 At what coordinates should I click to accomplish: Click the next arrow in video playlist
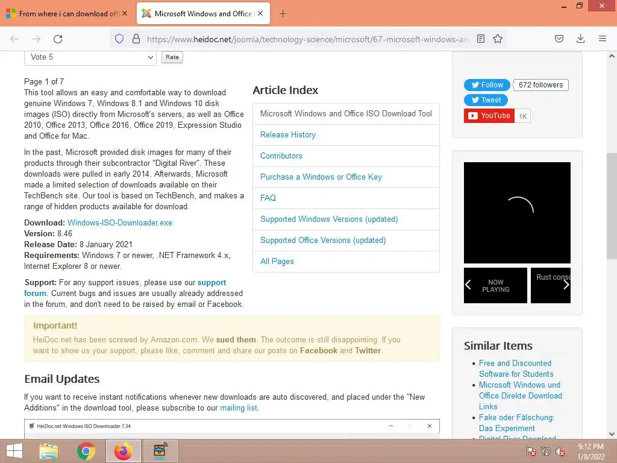566,285
